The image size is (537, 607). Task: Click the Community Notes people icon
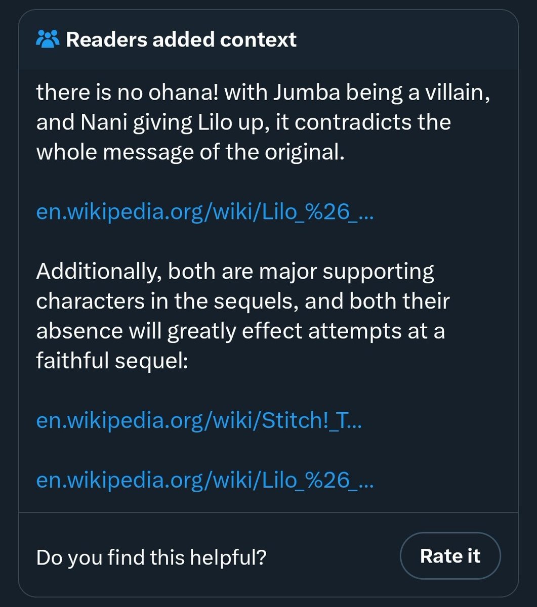pyautogui.click(x=48, y=39)
